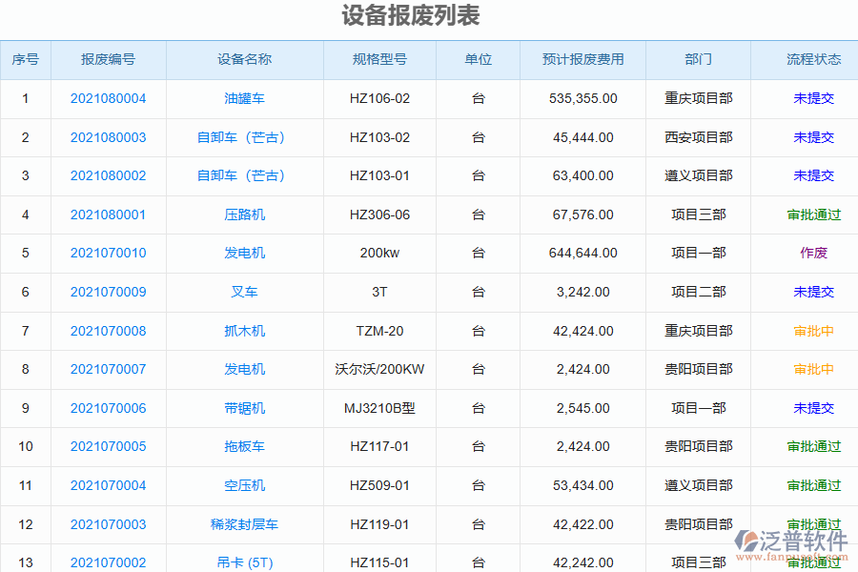858x572 pixels.
Task: View details for 带锯机 equipment
Action: 244,408
